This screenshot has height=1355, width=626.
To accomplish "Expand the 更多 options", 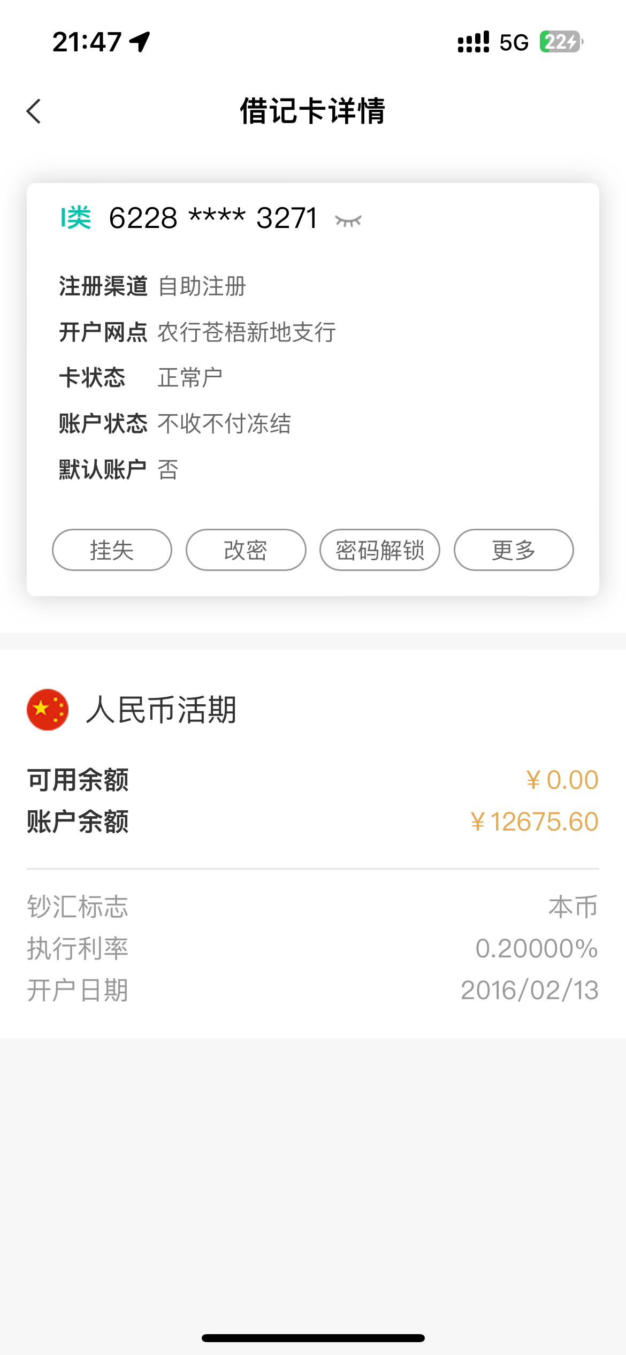I will pos(514,550).
